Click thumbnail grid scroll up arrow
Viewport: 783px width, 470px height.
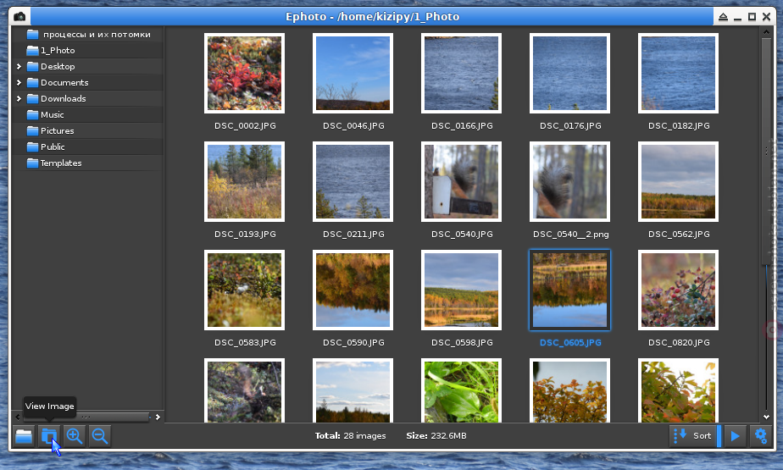(x=766, y=32)
